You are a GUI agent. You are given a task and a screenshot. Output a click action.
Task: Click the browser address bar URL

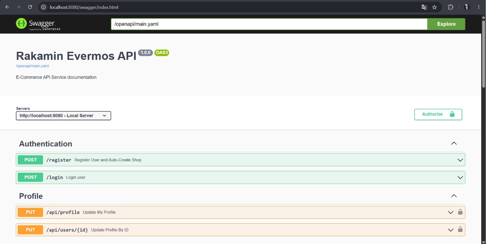point(84,7)
